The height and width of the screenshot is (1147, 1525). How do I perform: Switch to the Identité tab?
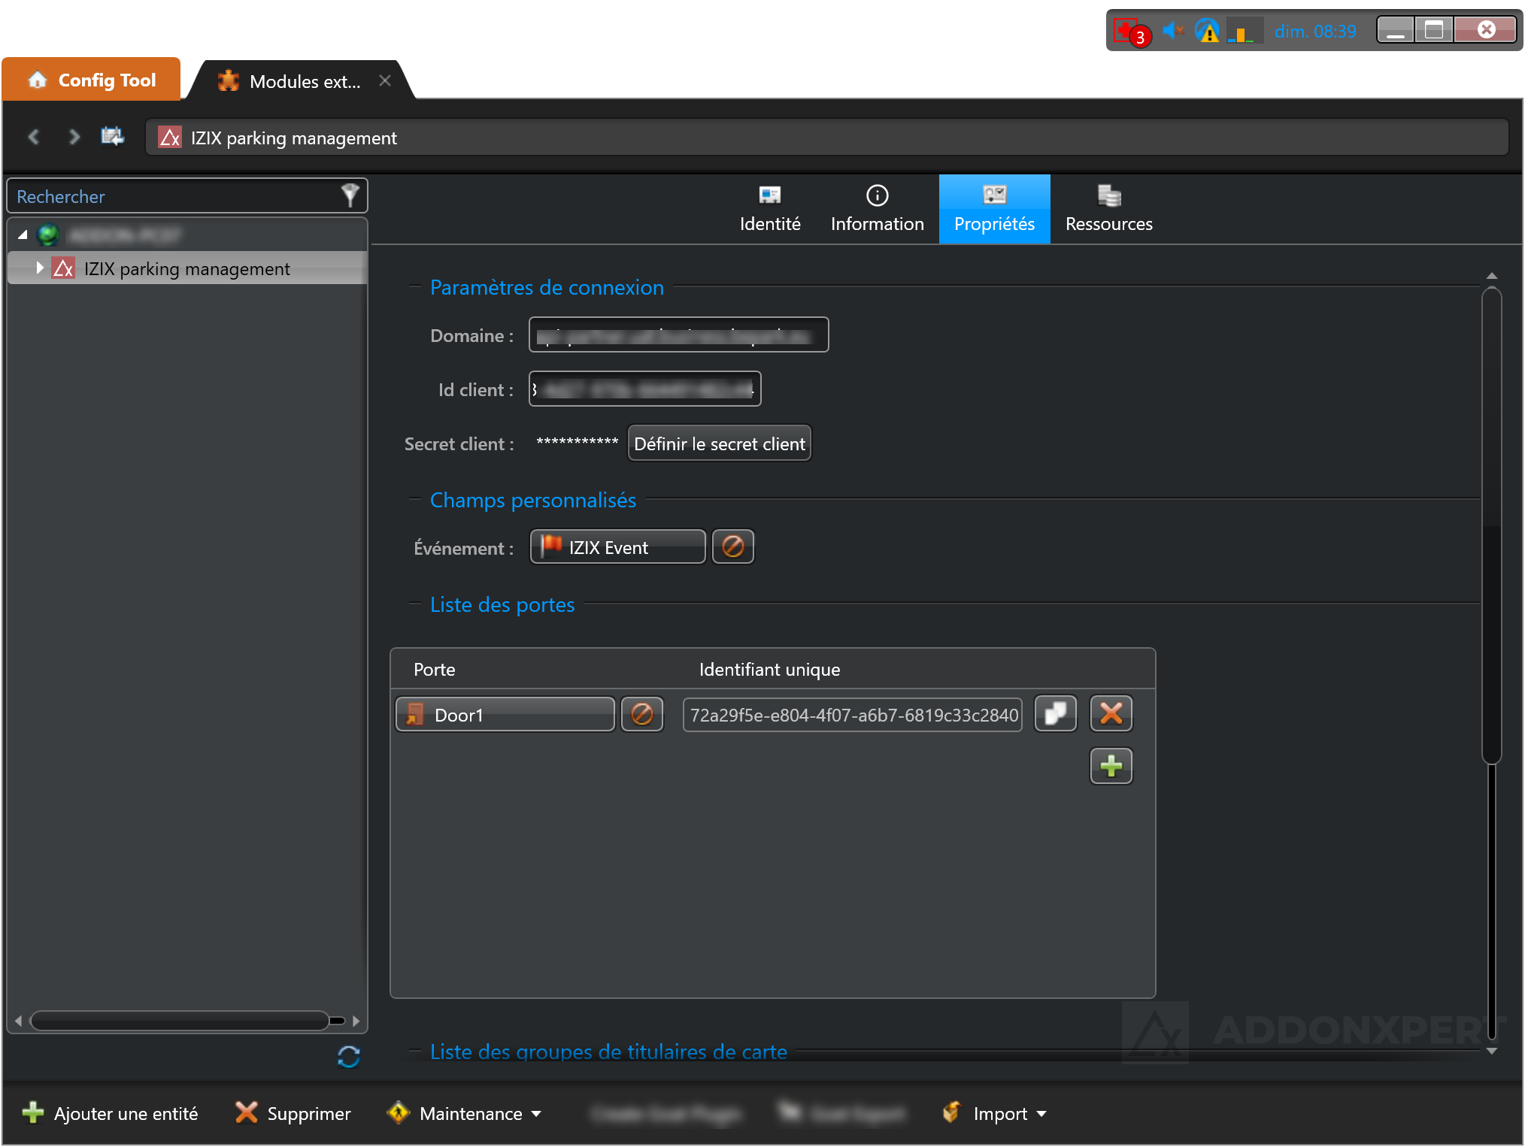[x=769, y=209]
